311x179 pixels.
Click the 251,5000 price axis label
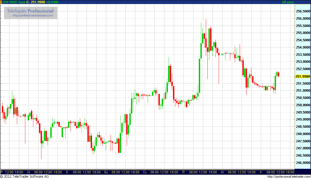[x=303, y=84]
